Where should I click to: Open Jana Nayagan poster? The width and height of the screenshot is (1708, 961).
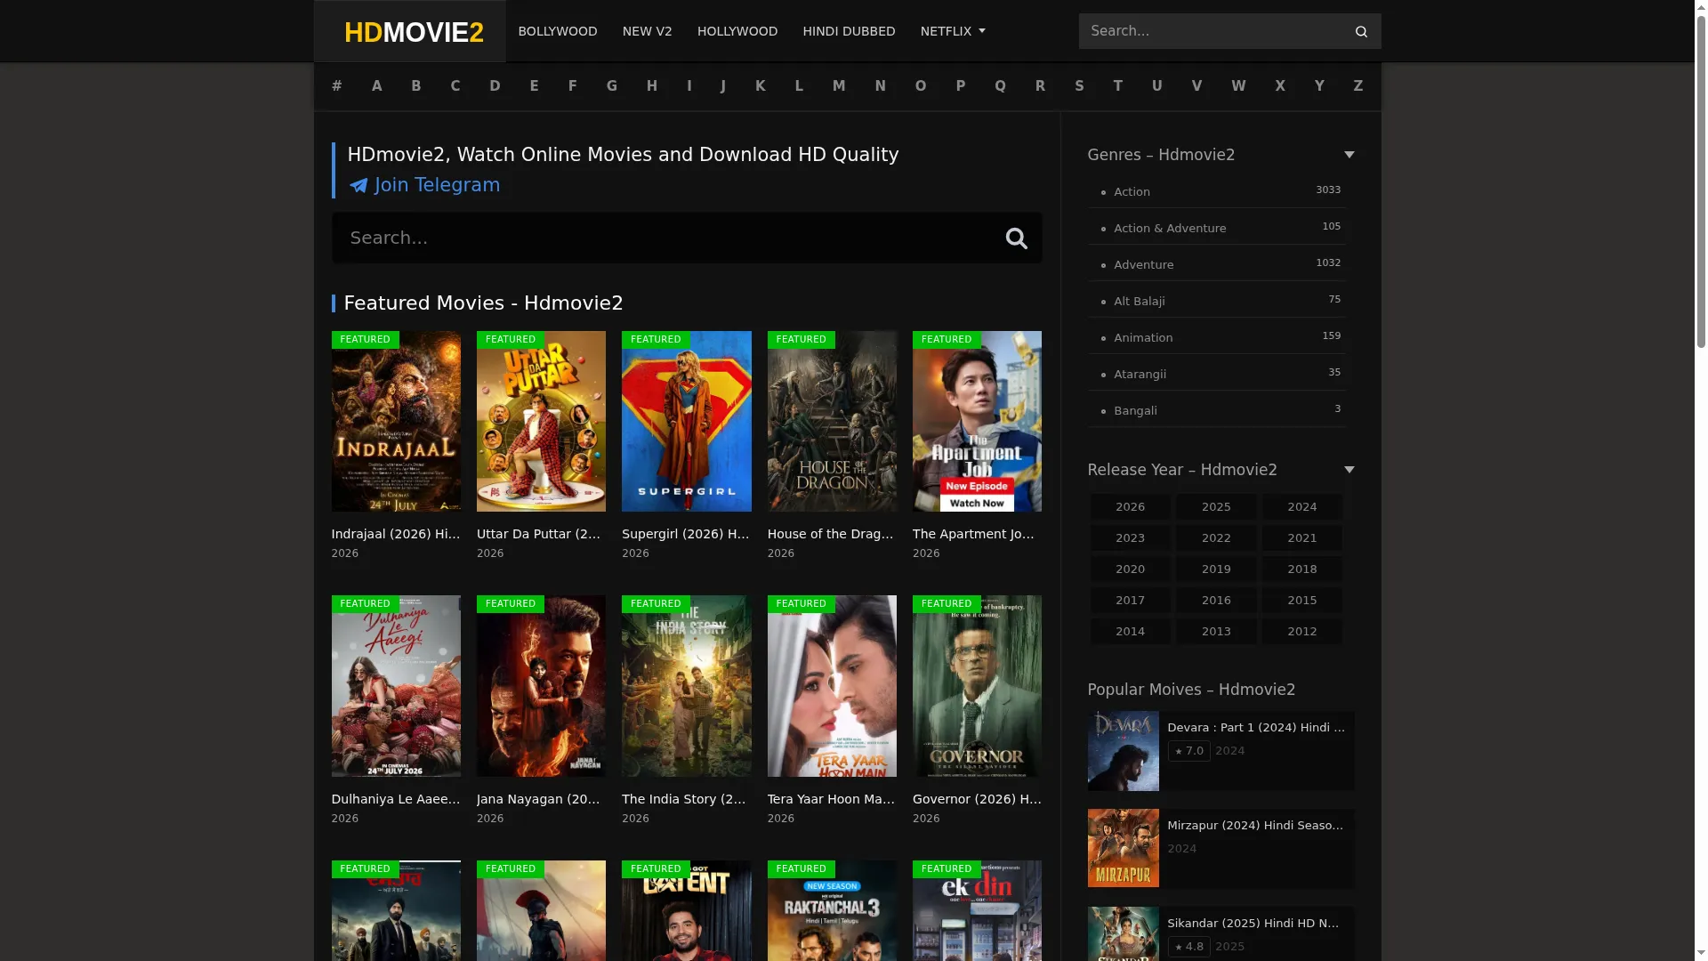click(x=541, y=686)
